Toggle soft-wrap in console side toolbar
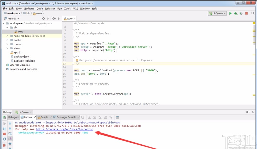Viewport: 257px width, 149px height. click(10, 134)
